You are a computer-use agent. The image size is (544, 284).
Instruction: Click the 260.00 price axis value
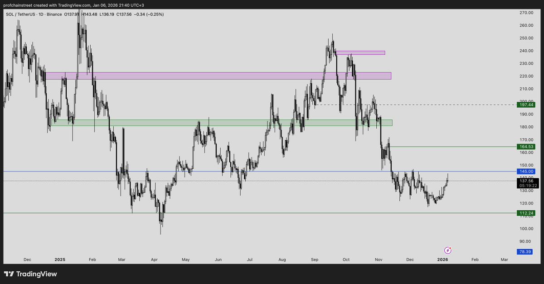click(x=526, y=25)
